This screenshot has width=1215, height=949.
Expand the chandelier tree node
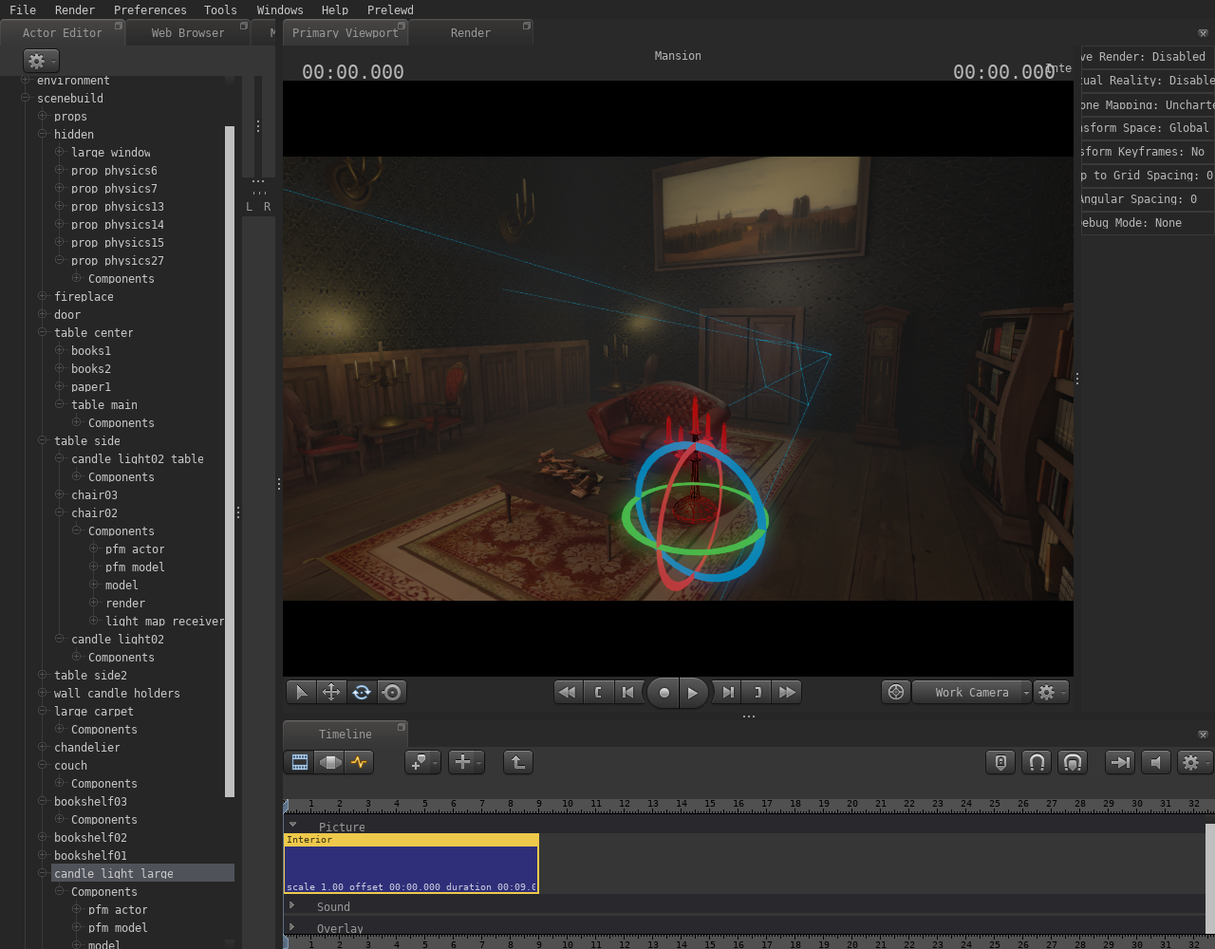(x=43, y=747)
